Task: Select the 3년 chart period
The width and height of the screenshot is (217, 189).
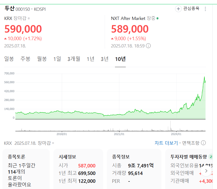Action: coord(104,59)
